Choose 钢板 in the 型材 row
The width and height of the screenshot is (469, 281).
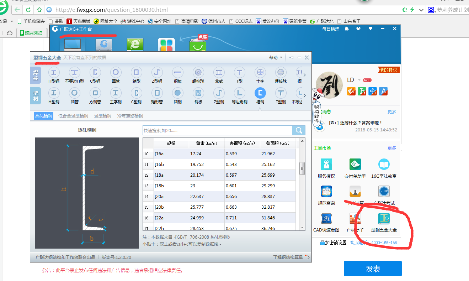[x=198, y=93]
